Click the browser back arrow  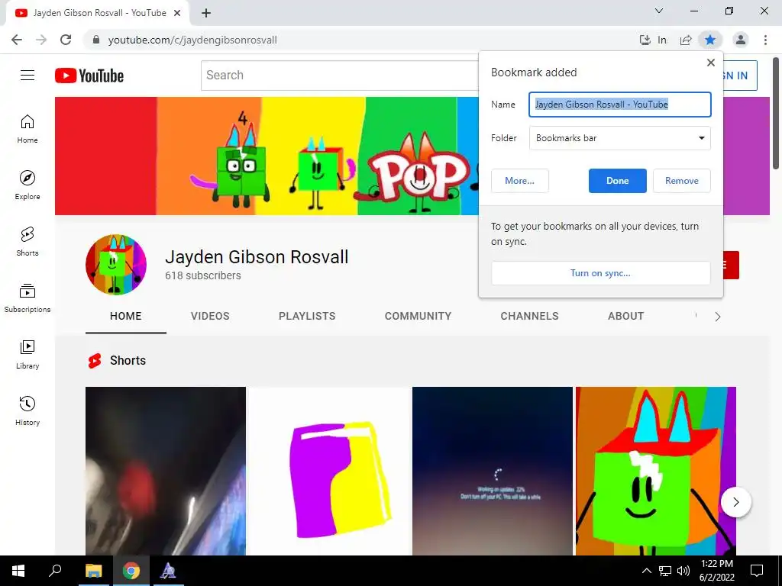click(17, 40)
